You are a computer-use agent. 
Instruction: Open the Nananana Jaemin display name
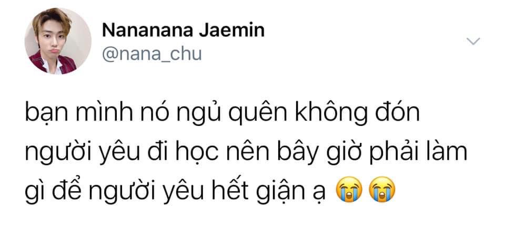(x=183, y=30)
